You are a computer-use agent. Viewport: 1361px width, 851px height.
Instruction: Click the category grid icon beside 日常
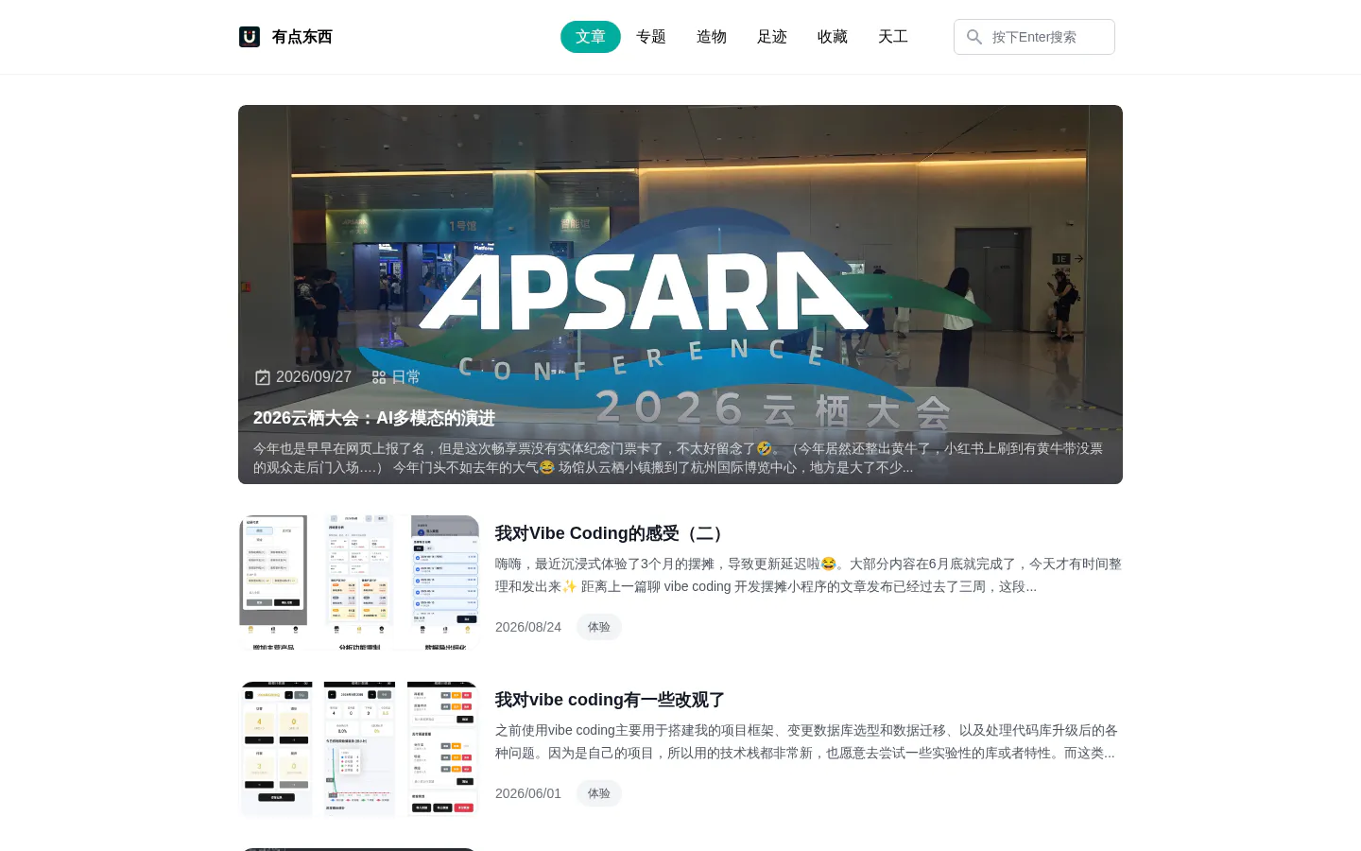[379, 377]
